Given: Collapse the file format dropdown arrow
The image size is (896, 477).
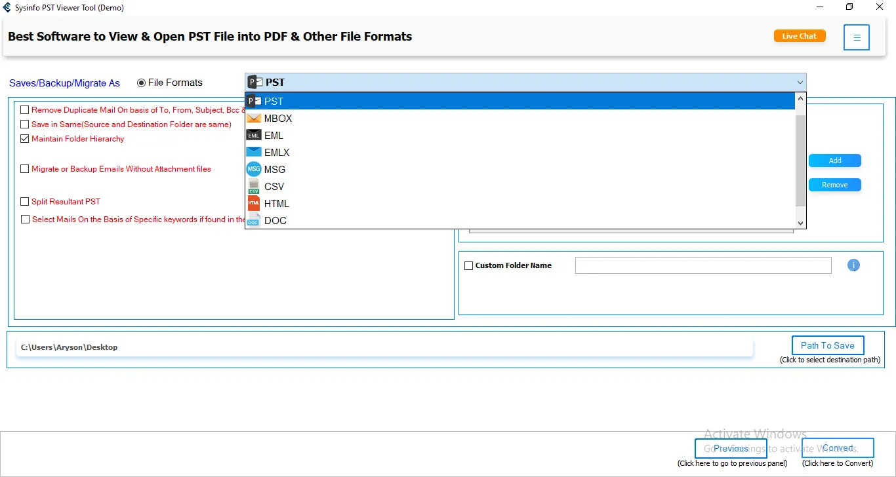Looking at the screenshot, I should coord(800,83).
